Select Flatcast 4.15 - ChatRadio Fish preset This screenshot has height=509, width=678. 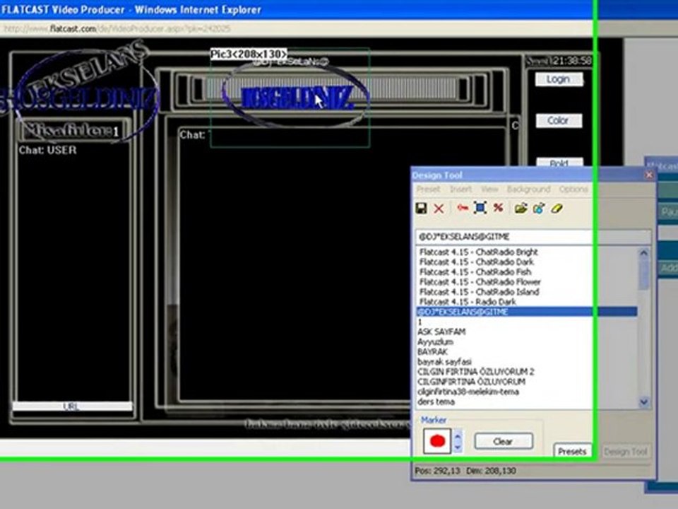pyautogui.click(x=475, y=271)
